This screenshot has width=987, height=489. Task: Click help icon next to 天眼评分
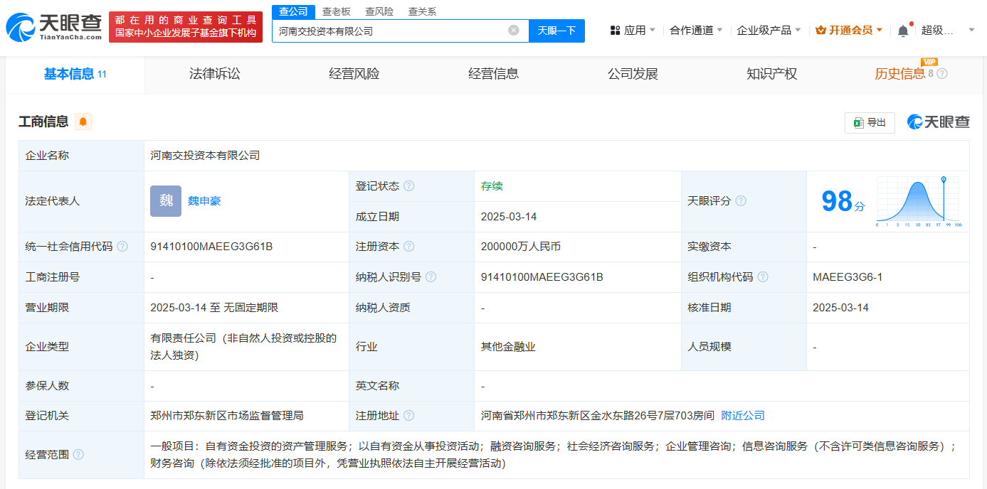point(741,201)
